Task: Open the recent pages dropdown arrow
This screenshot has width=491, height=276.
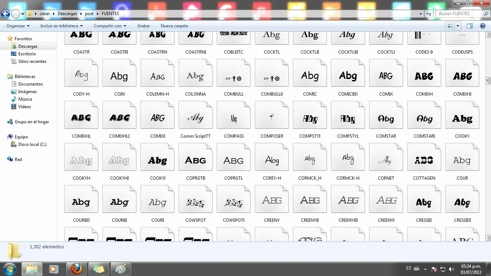Action: pos(23,14)
